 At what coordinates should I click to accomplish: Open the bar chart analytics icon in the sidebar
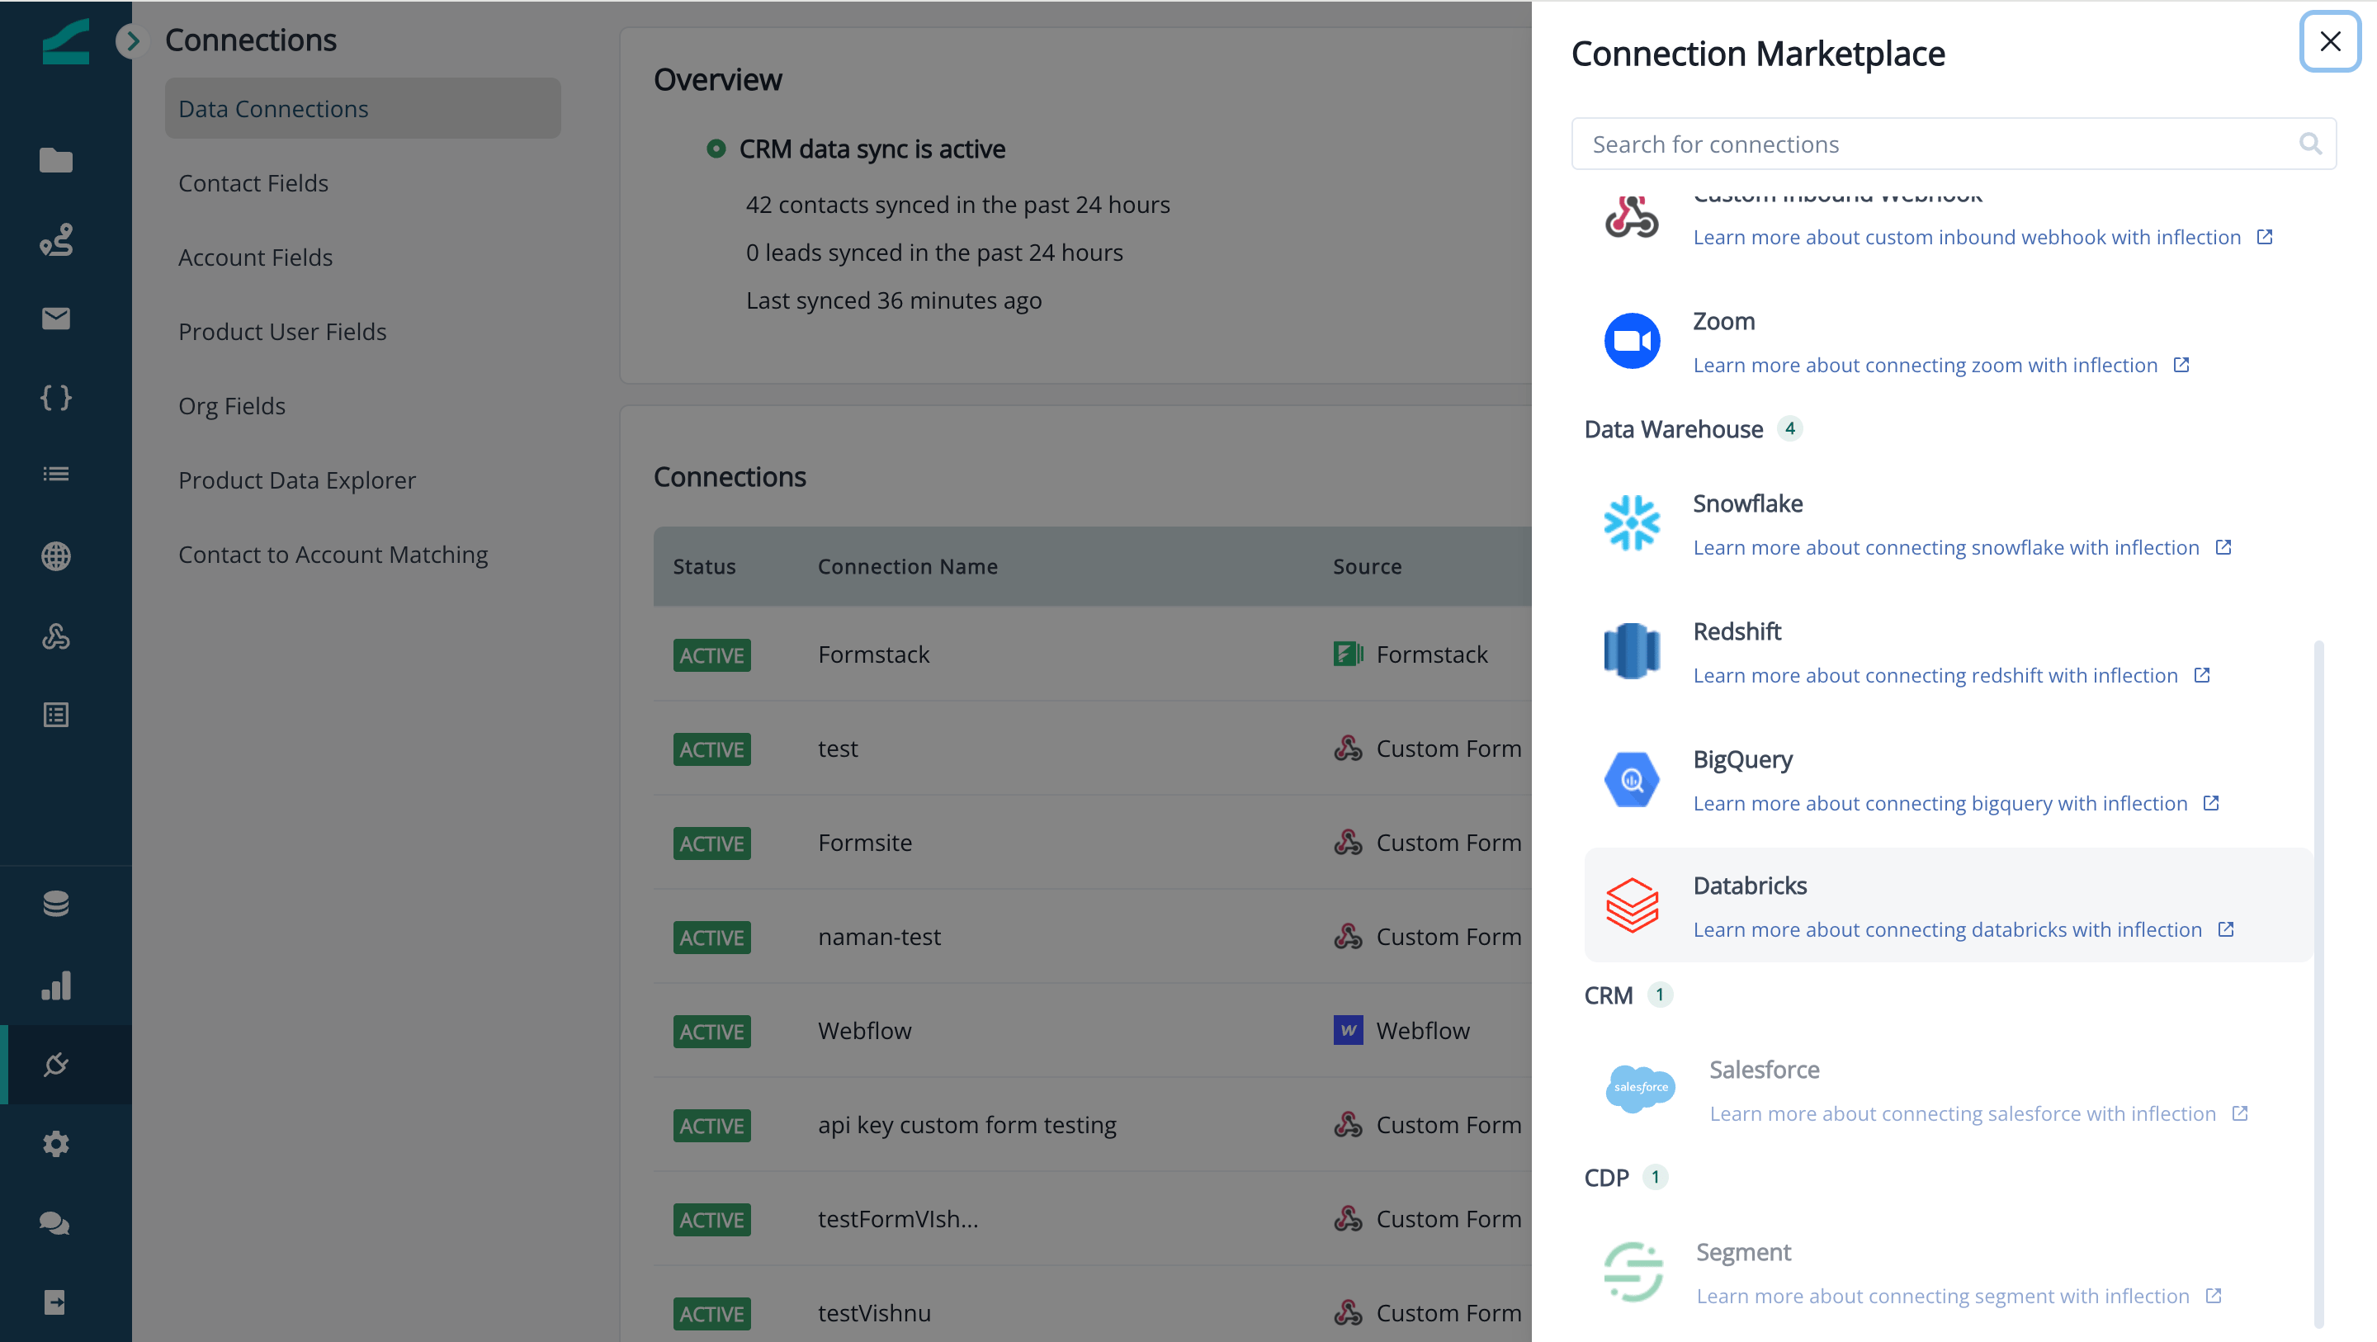56,985
